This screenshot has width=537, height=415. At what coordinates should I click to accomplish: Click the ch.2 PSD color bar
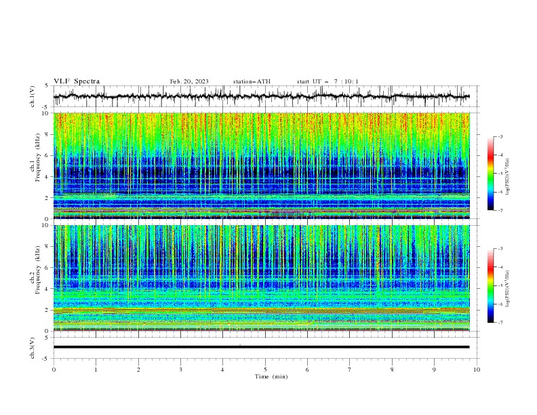[490, 285]
